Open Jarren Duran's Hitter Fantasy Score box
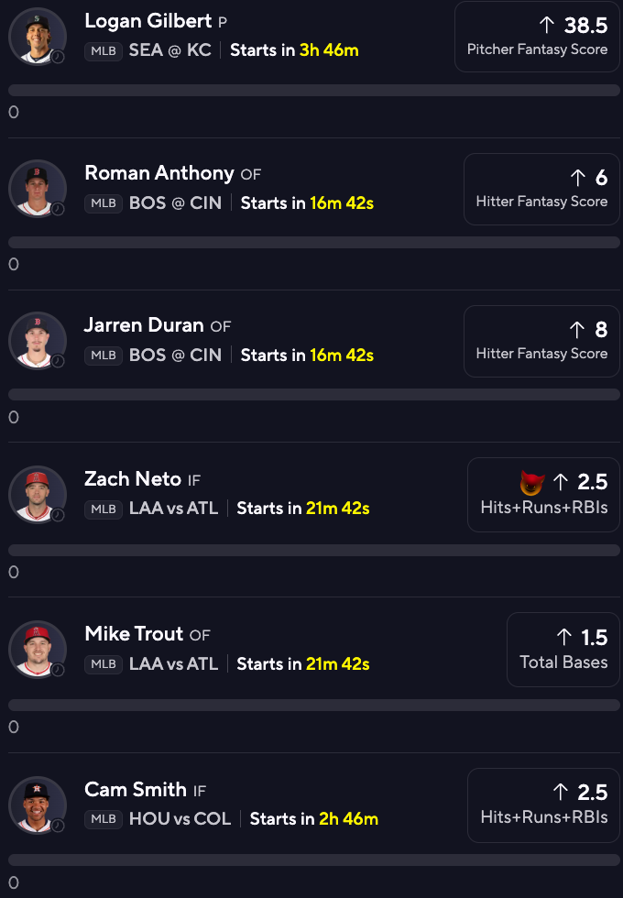The image size is (623, 898). (x=541, y=341)
